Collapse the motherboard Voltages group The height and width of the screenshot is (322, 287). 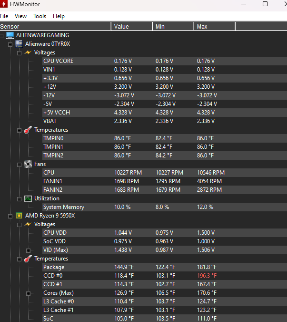(19, 53)
